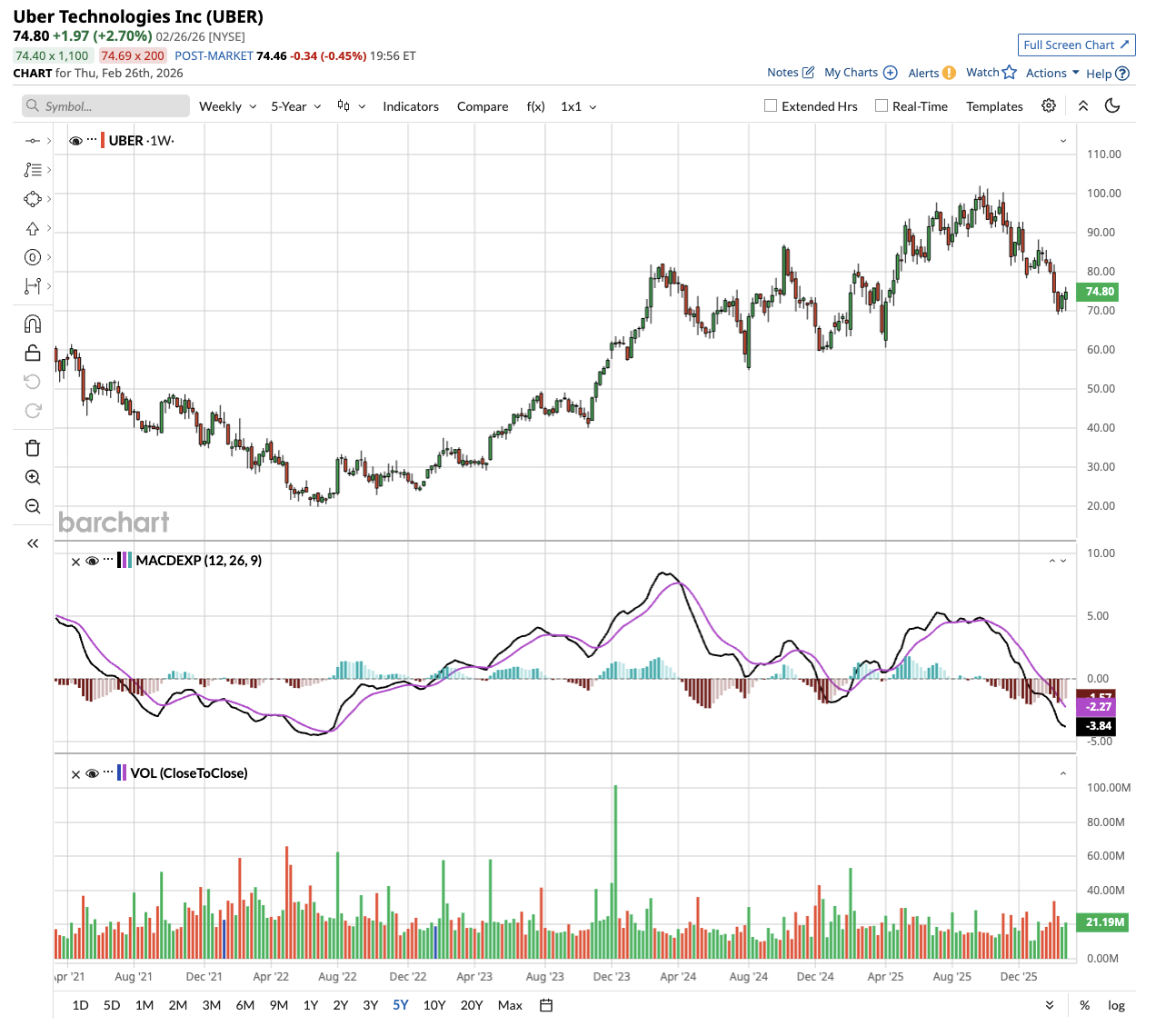Open the Compare menu
This screenshot has height=1036, width=1156.
coord(483,106)
